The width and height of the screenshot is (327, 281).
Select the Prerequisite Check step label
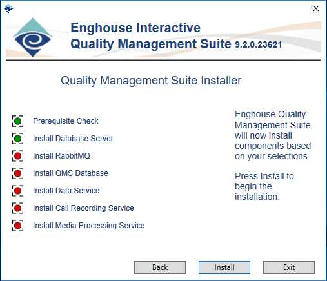[x=66, y=121]
